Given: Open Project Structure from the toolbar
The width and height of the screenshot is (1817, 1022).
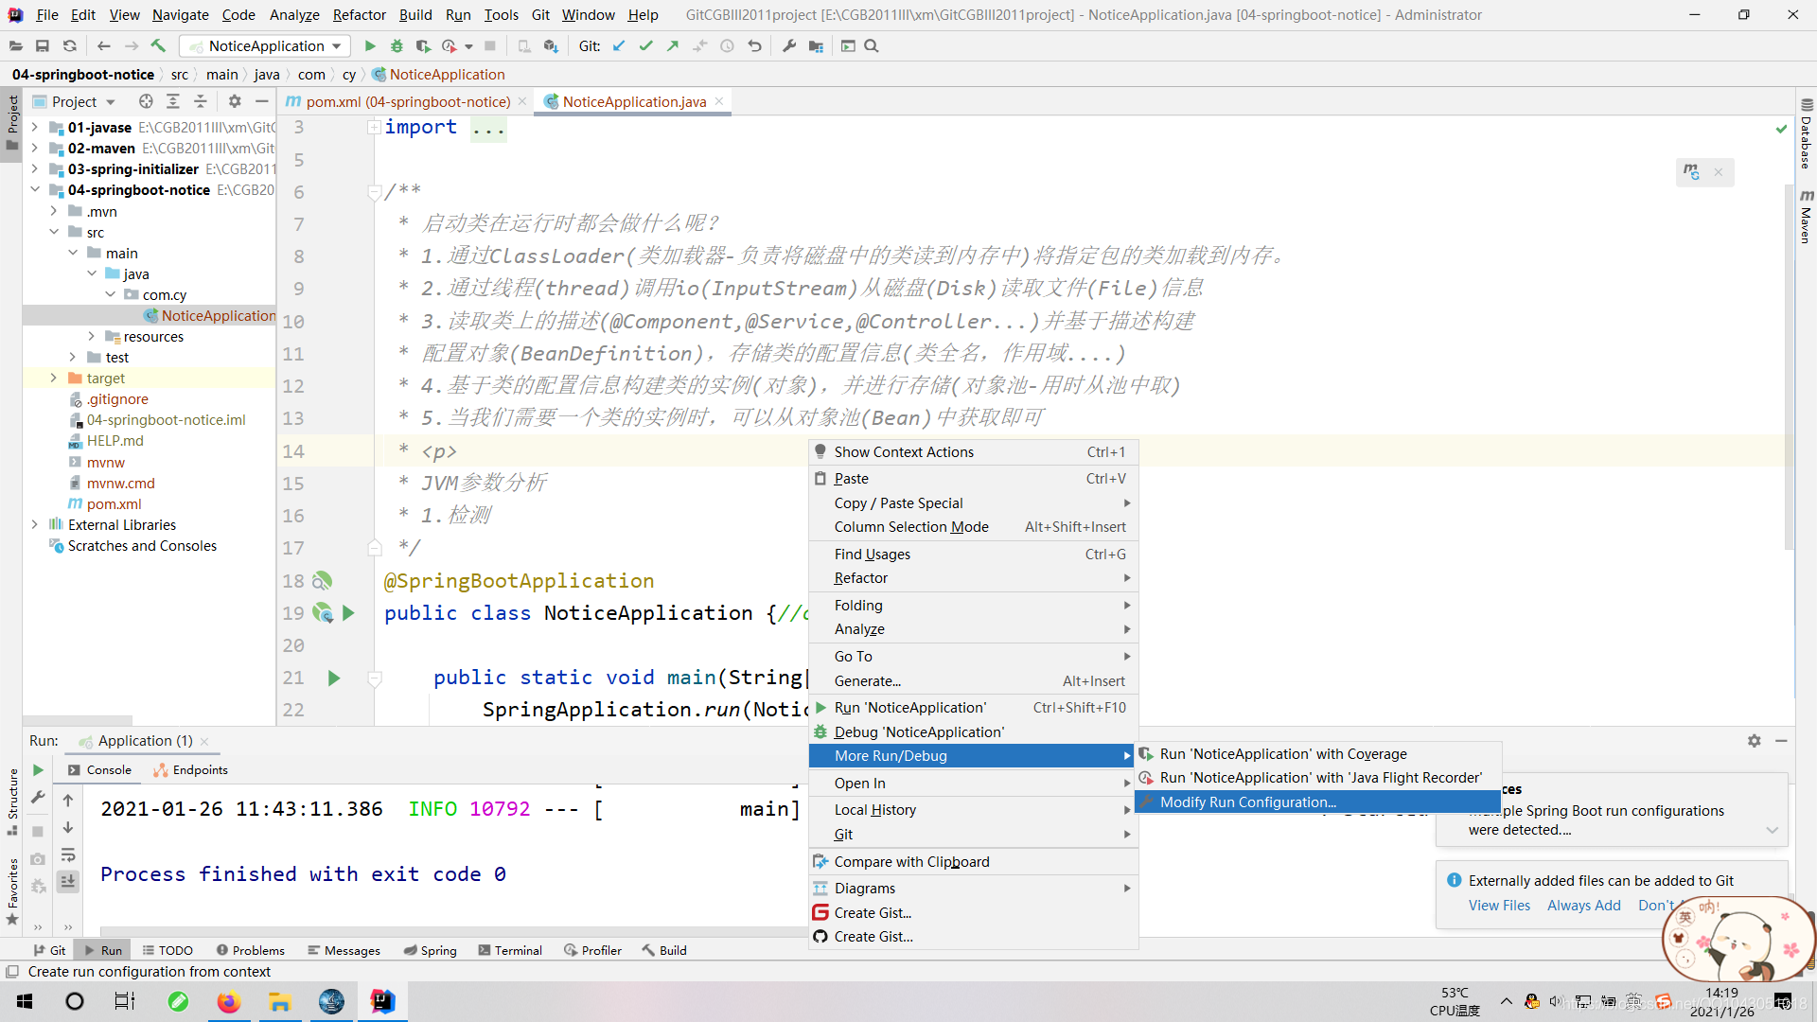Looking at the screenshot, I should (x=816, y=45).
